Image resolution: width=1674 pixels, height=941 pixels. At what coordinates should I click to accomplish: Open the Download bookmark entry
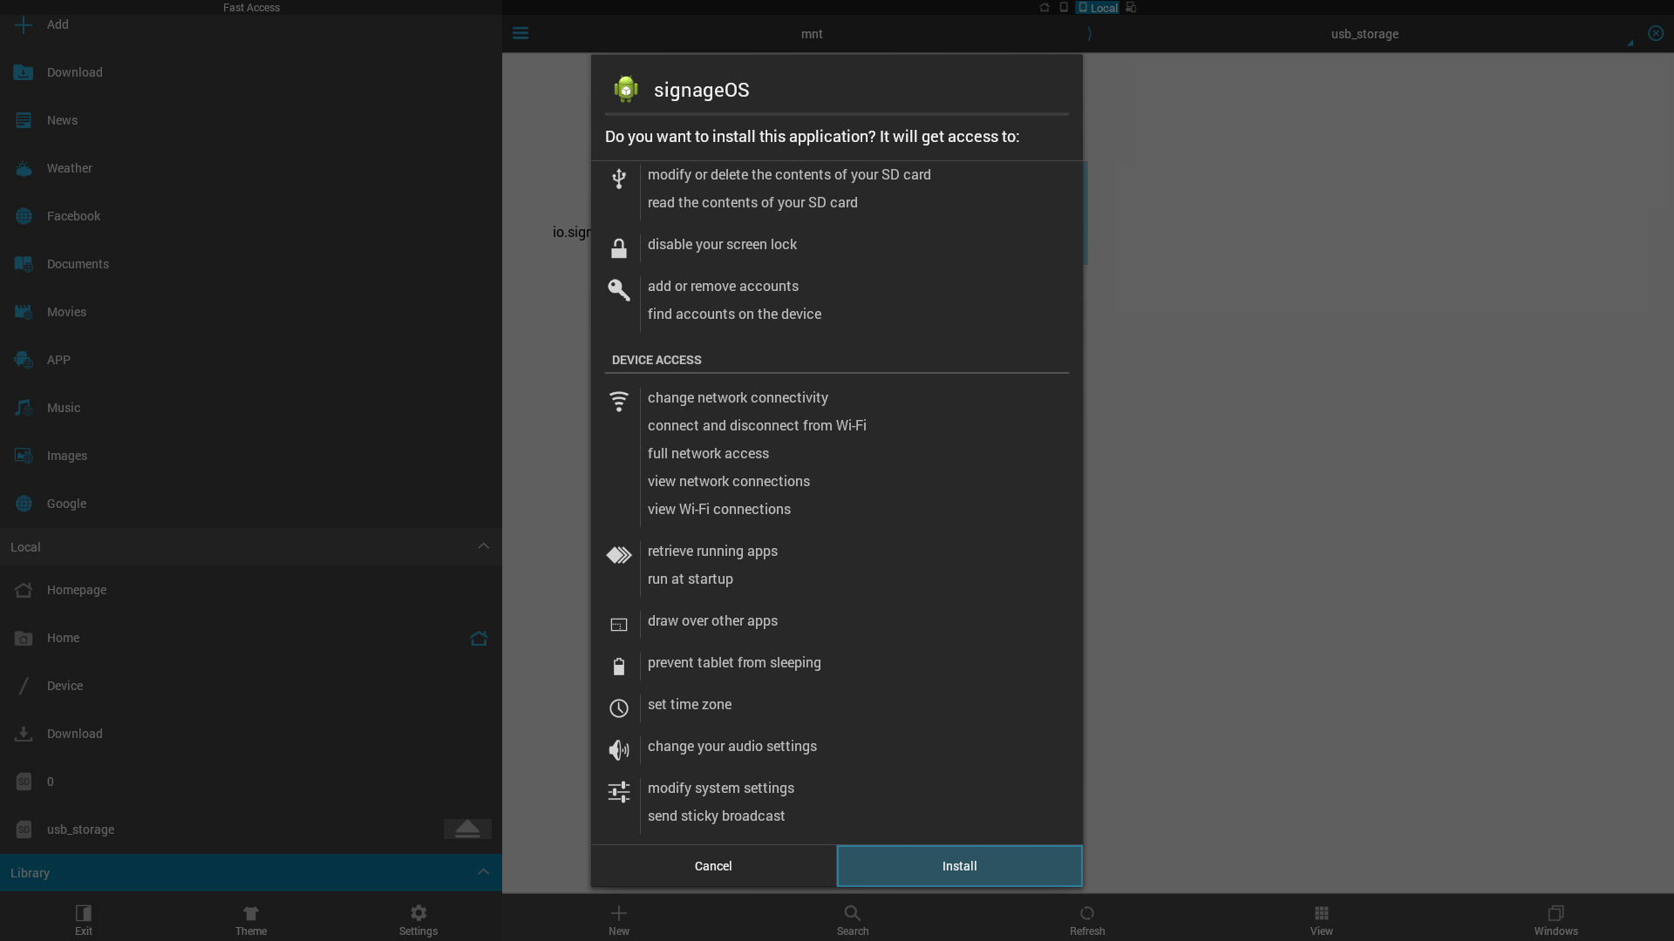click(x=74, y=72)
